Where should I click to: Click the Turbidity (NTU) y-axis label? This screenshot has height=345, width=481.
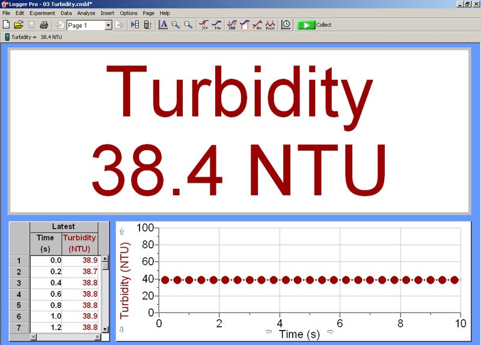click(x=125, y=280)
